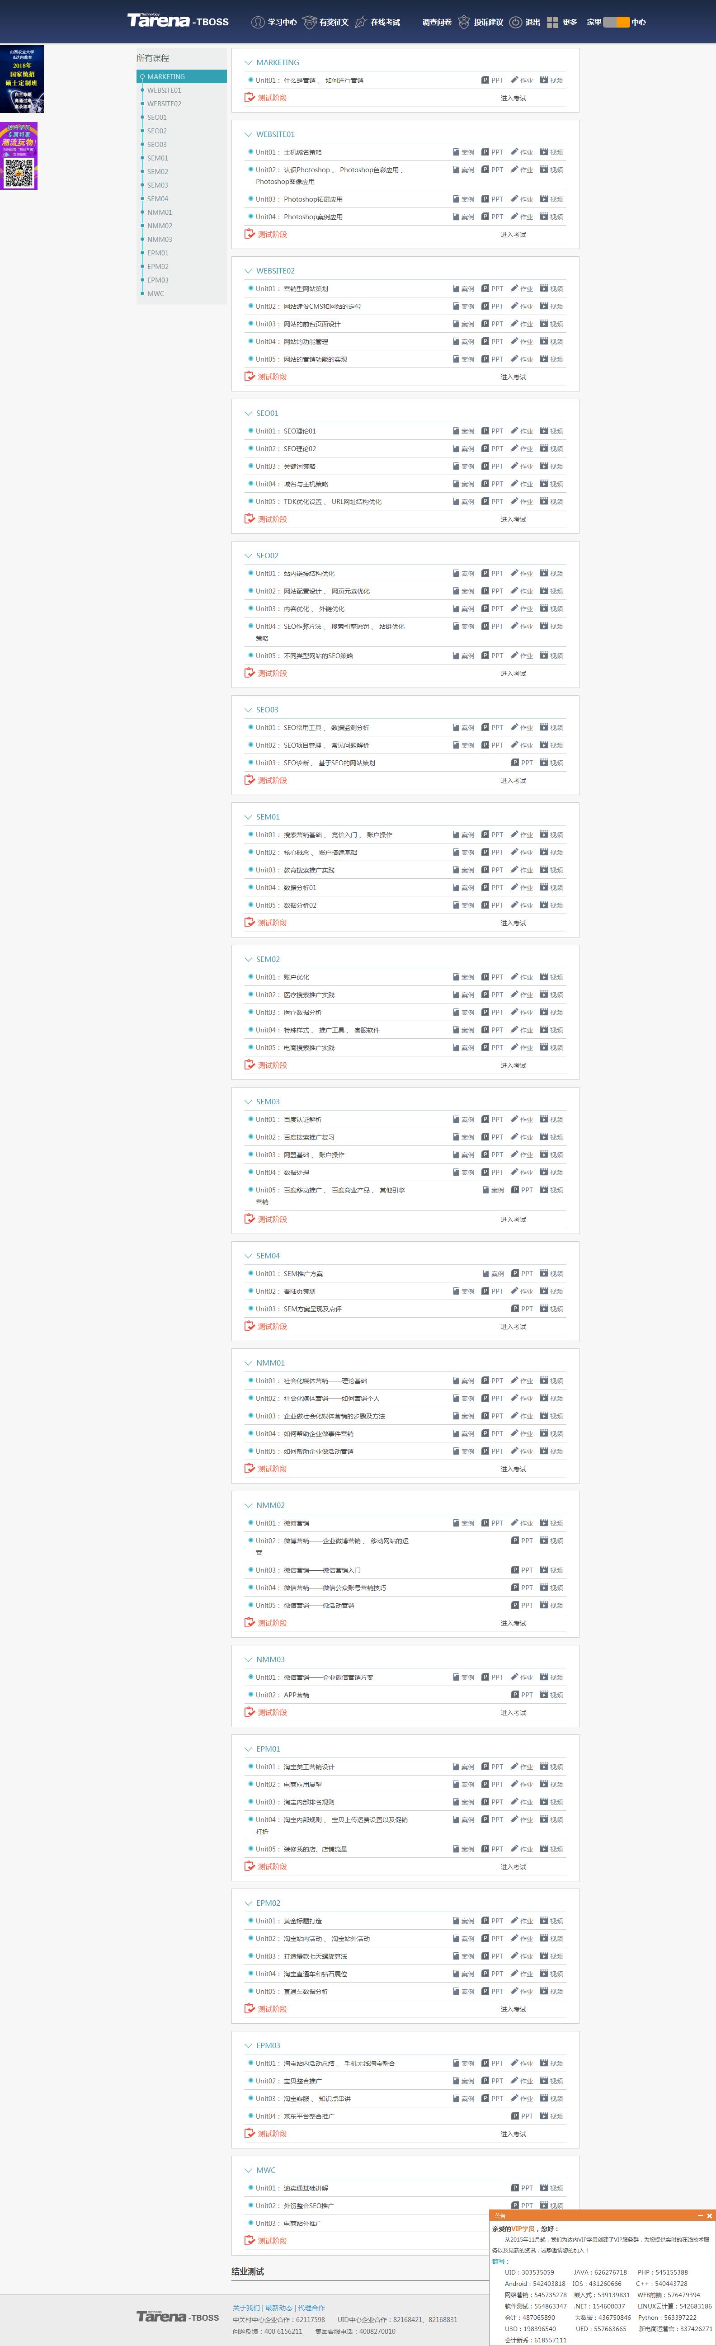Open 案例 for 搜索营销基础 unit
The height and width of the screenshot is (2346, 716).
pyautogui.click(x=463, y=835)
